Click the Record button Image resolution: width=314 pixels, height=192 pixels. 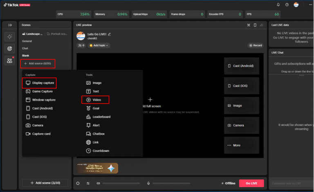(256, 45)
